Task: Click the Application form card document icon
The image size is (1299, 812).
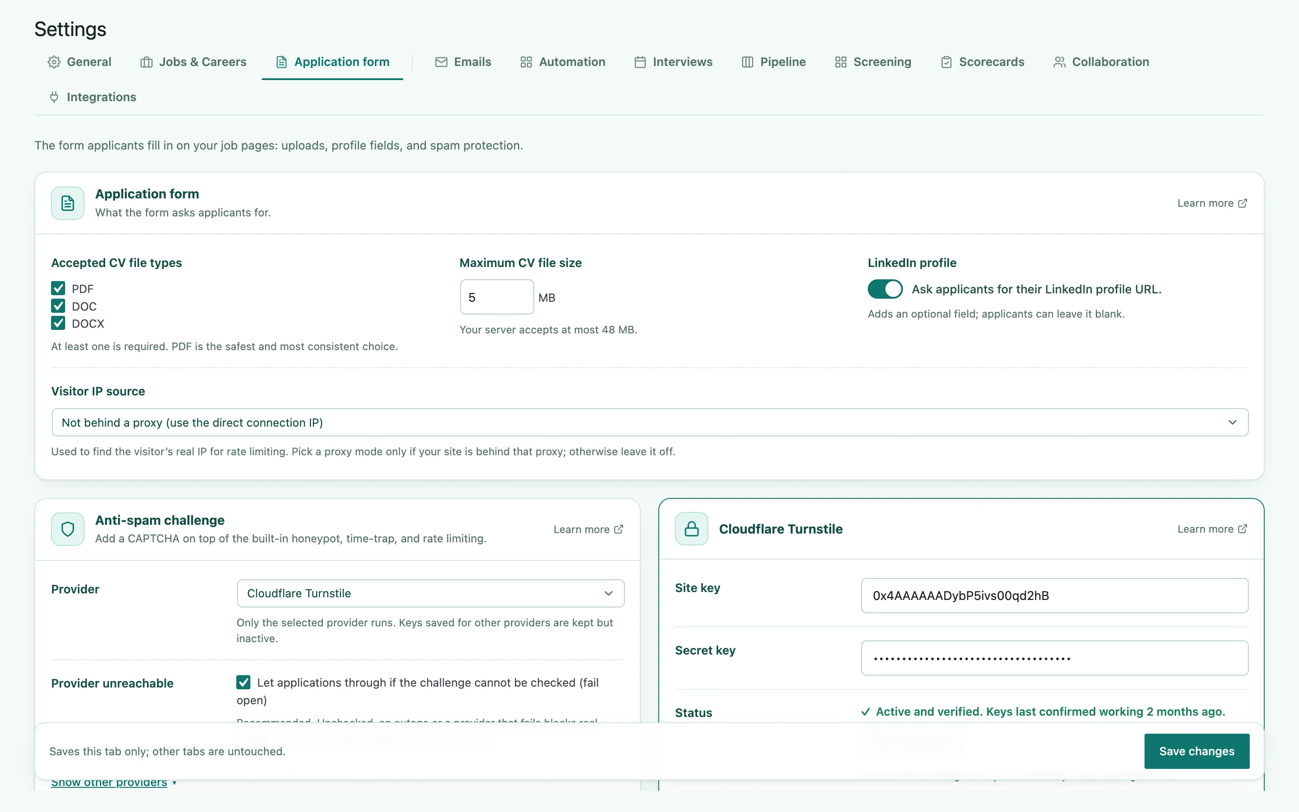Action: click(x=68, y=203)
